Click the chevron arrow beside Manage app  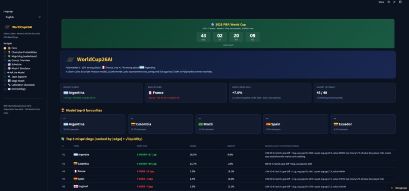[392, 188]
